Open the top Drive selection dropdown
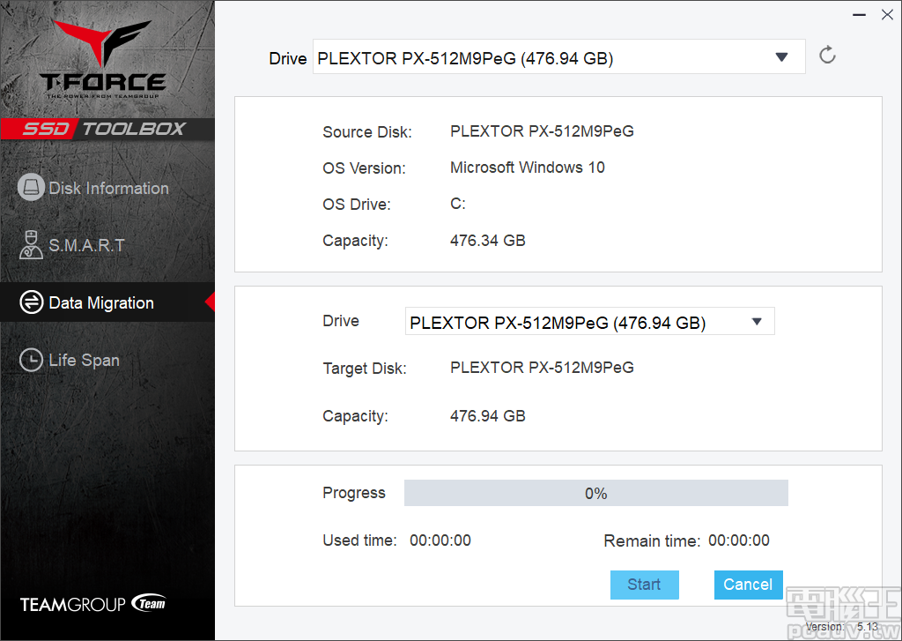This screenshot has width=902, height=641. click(x=558, y=56)
